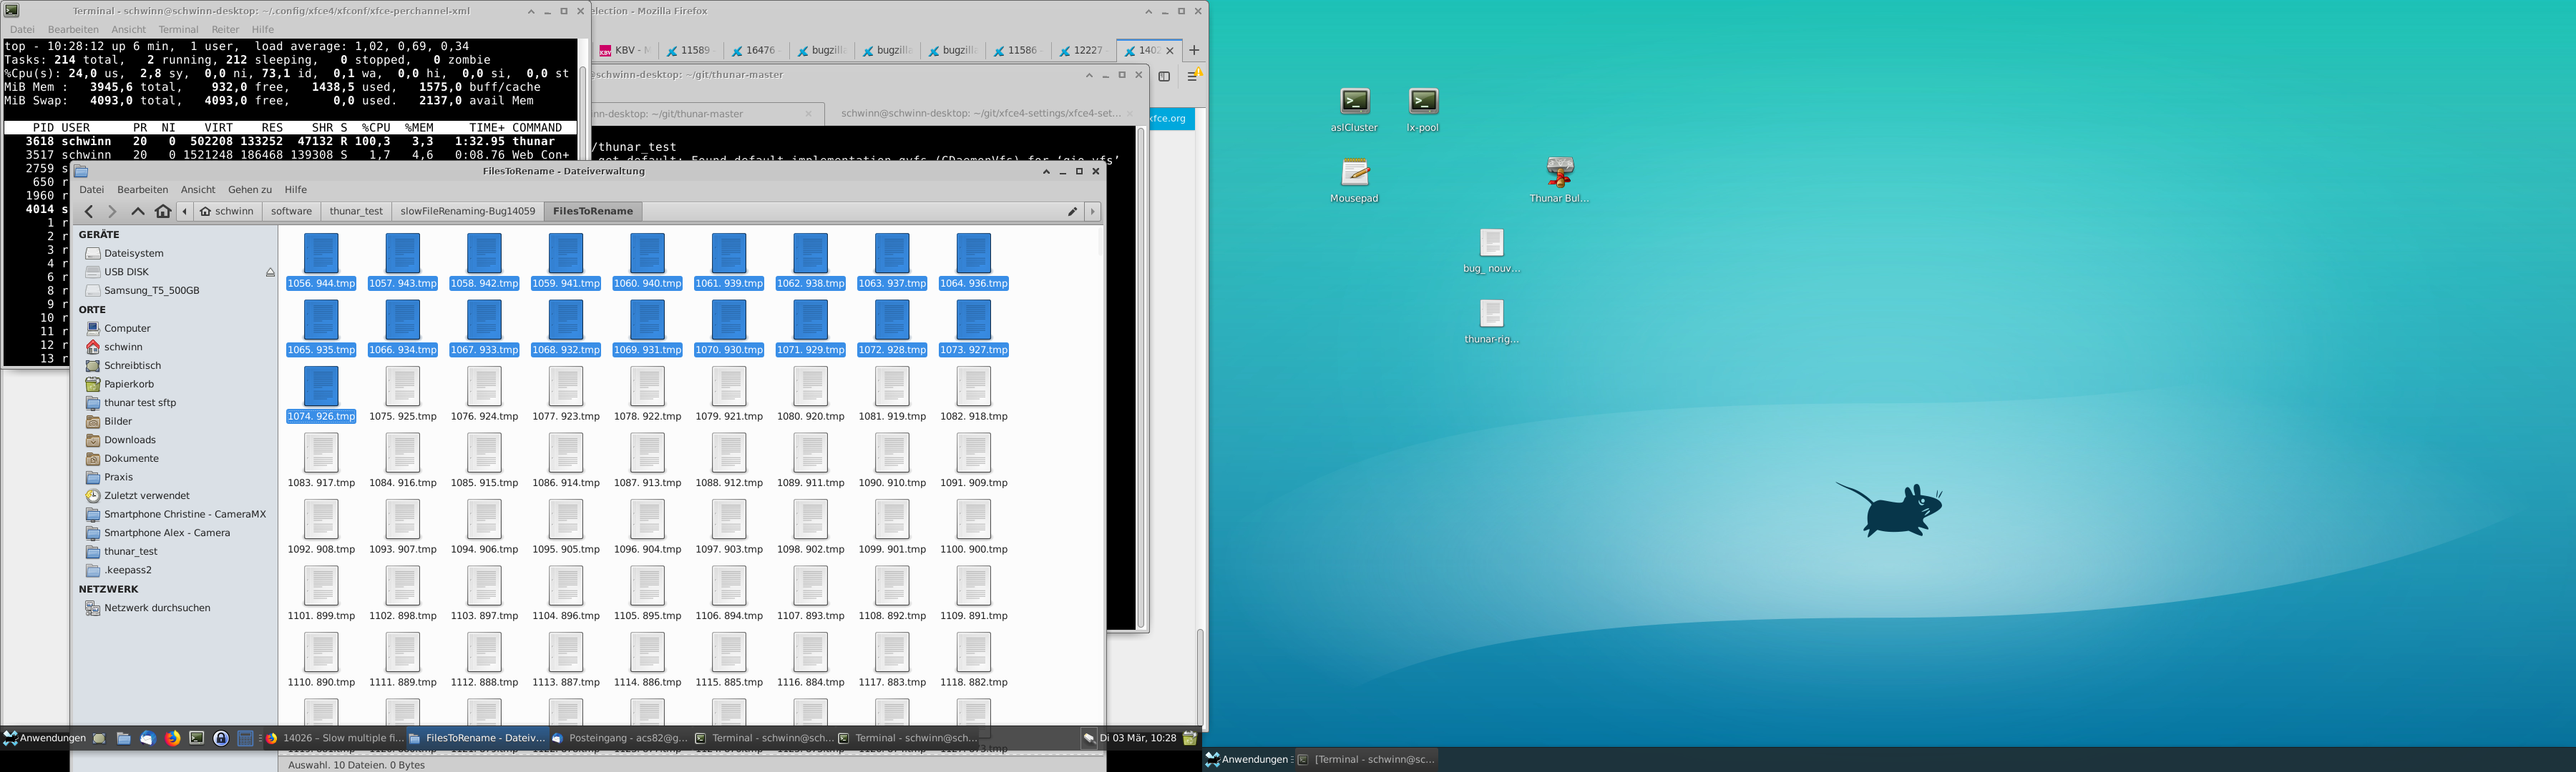The width and height of the screenshot is (2576, 772).
Task: Click the pencil icon to edit path
Action: click(1072, 211)
